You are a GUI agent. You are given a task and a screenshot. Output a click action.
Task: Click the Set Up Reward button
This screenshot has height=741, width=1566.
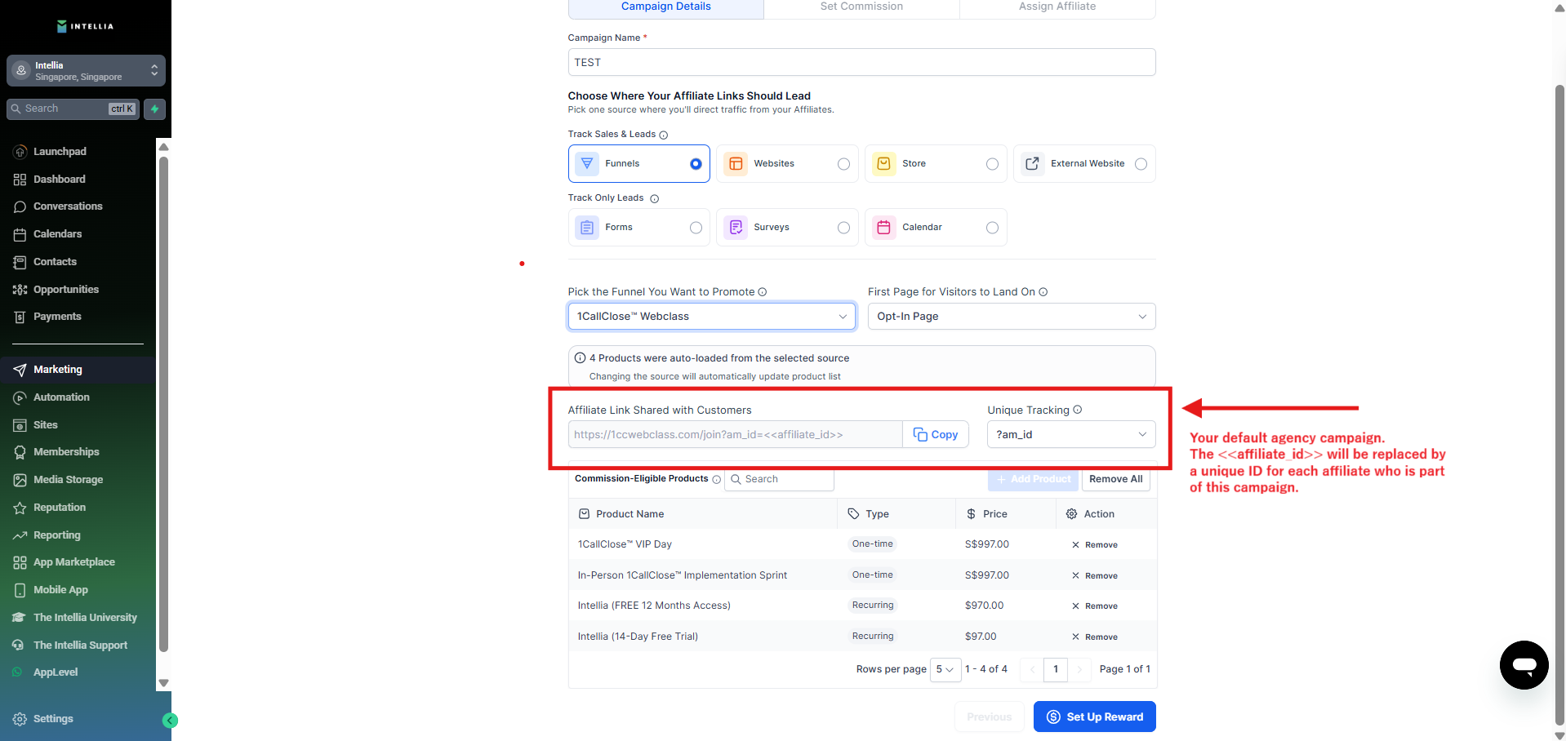(x=1094, y=717)
